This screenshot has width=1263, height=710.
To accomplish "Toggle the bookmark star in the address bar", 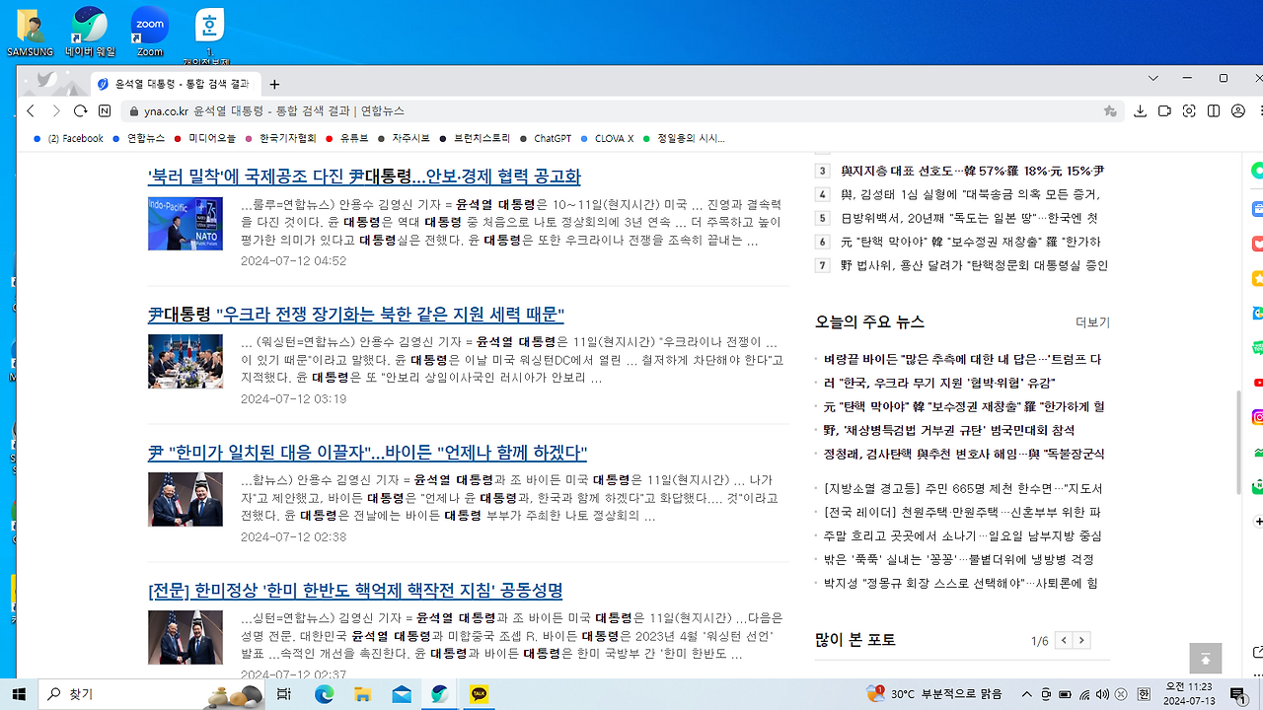I will [1110, 111].
